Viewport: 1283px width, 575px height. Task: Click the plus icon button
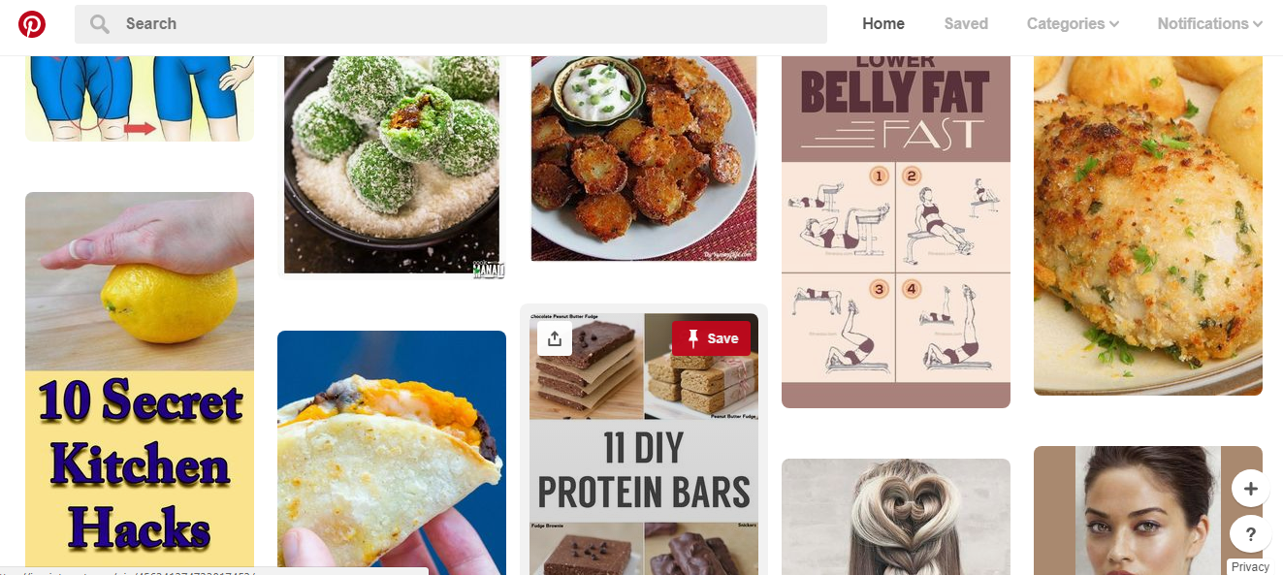(x=1250, y=489)
